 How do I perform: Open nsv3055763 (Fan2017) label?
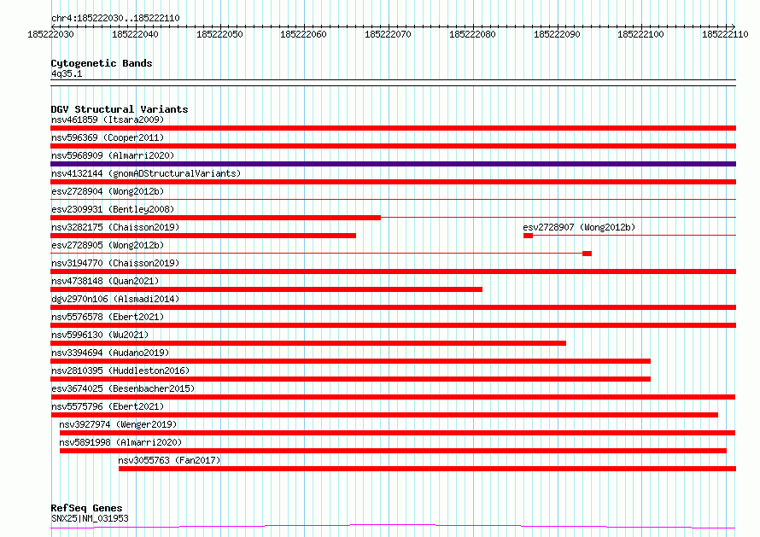click(x=170, y=460)
